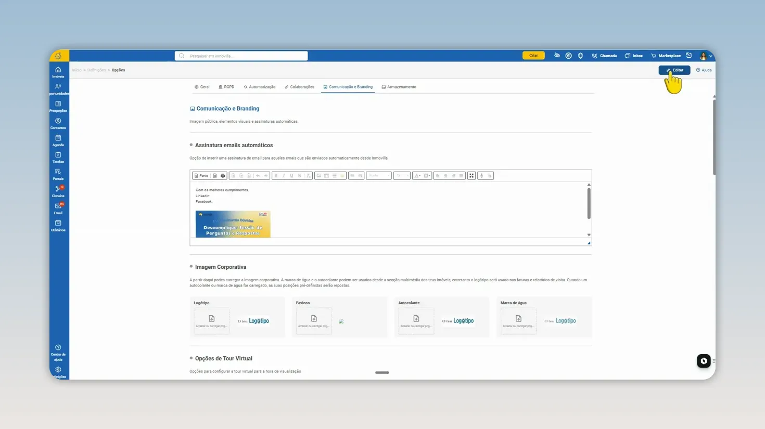Click the yellow Criar button
Screen dimensions: 765x429
click(x=533, y=56)
